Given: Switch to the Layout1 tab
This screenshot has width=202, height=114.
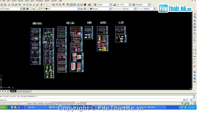Looking at the screenshot, I should coord(20,91).
